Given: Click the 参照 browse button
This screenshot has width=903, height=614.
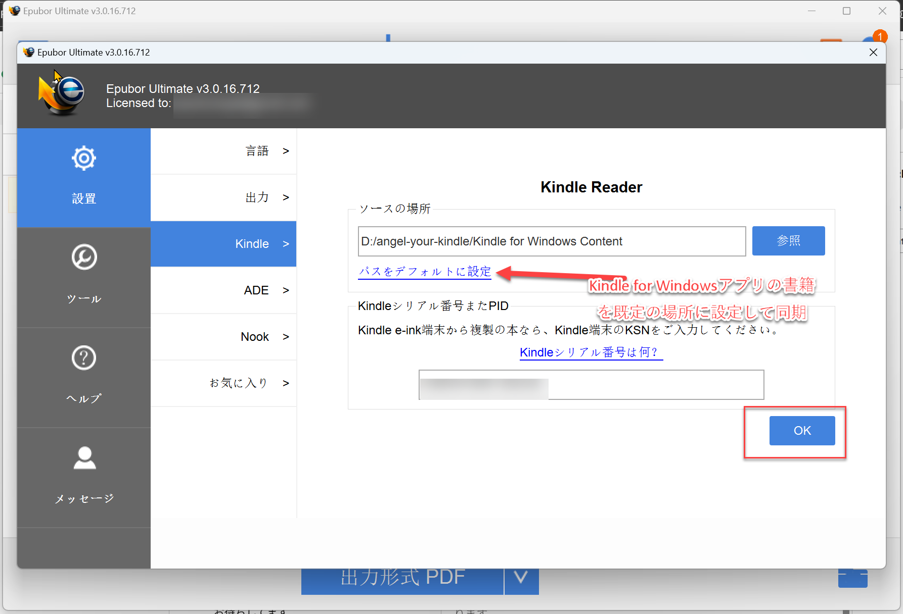Looking at the screenshot, I should pos(788,241).
